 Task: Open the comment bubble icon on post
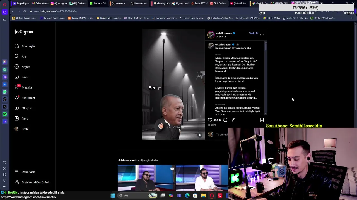[x=225, y=120]
